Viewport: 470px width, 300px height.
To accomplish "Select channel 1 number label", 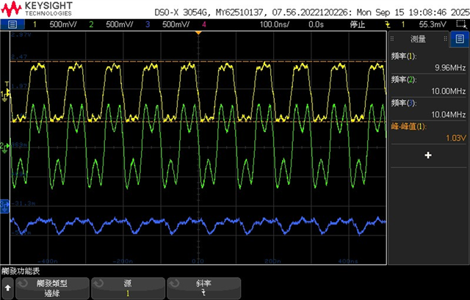I will coord(35,24).
